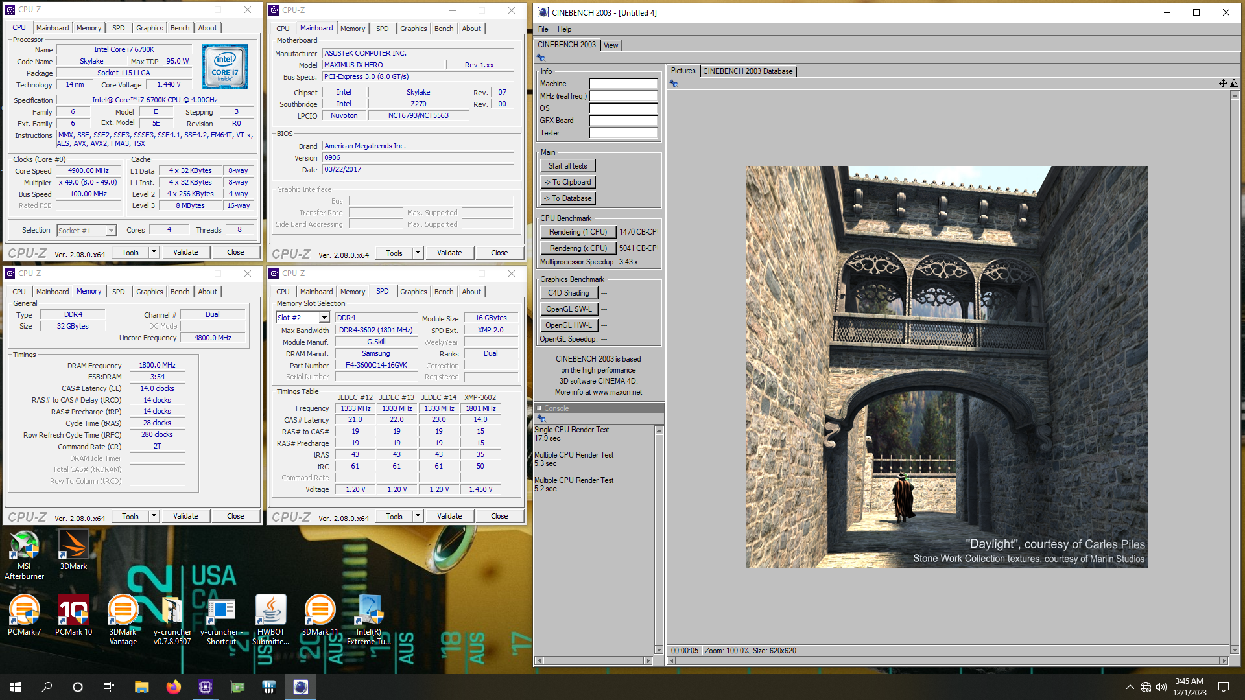Click the rendered Daylight picture
The width and height of the screenshot is (1245, 700).
point(947,367)
